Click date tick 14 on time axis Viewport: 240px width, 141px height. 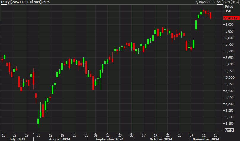156,135
